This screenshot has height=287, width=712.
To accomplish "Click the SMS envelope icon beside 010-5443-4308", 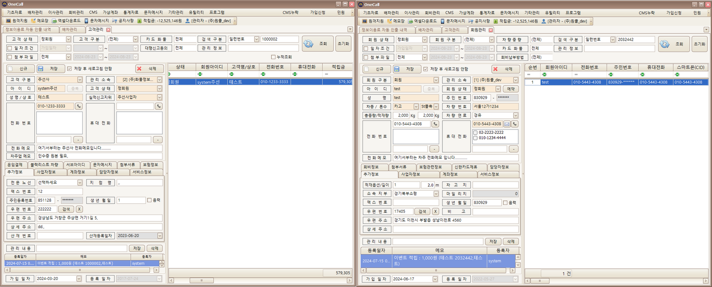I will coord(507,124).
